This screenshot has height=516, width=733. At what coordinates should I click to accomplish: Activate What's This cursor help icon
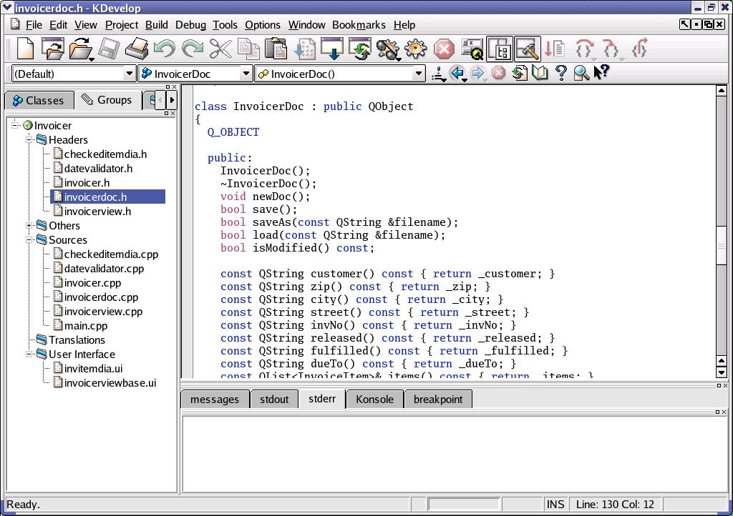(601, 72)
